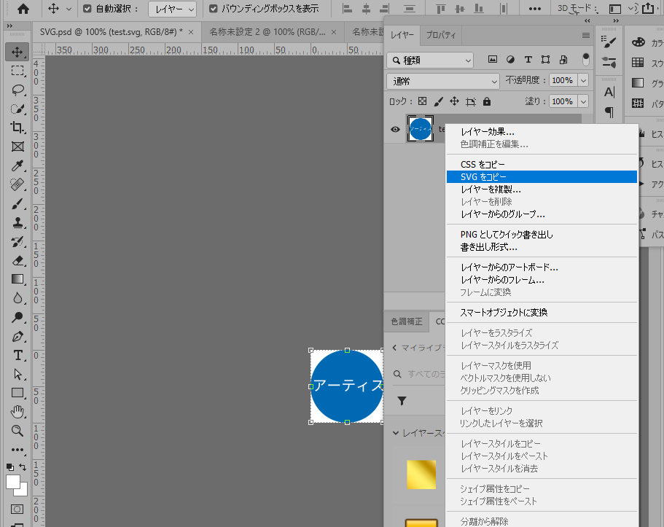Hide the layer with the eye icon
The image size is (664, 527).
[395, 129]
